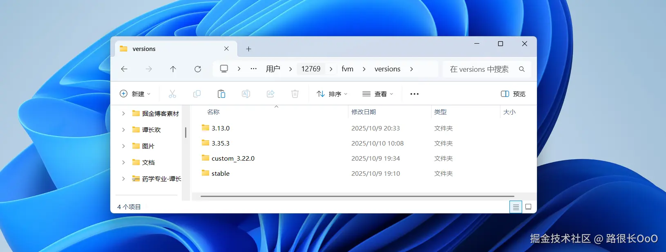Screen dimensions: 666x252
Task: Navigate to 用户 in breadcrumb
Action: pyautogui.click(x=273, y=69)
